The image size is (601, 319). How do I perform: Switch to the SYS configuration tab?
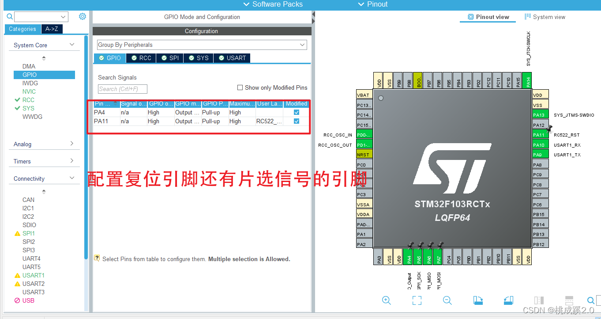(199, 58)
